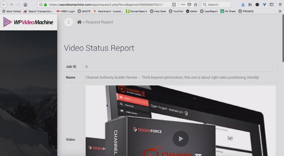Open the downloads arrow icon
This screenshot has width=284, height=156.
(x=243, y=5)
